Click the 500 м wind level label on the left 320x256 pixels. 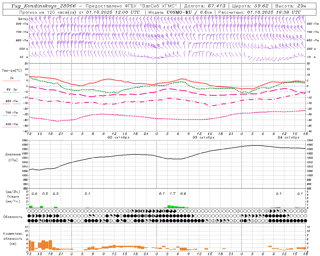point(24,49)
